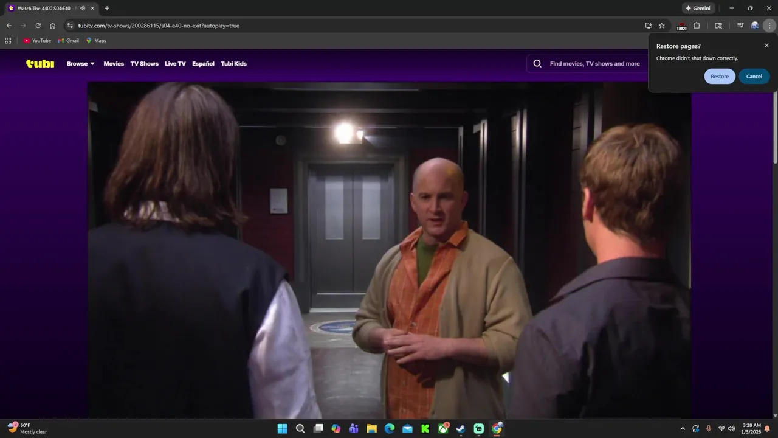Bookmark this tab with the star icon
Viewport: 778px width, 438px height.
(x=662, y=26)
